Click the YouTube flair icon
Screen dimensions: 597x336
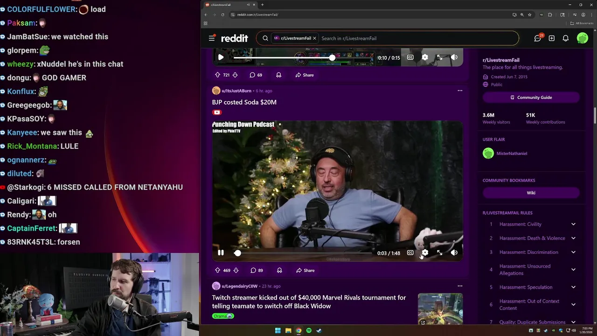coord(216,112)
